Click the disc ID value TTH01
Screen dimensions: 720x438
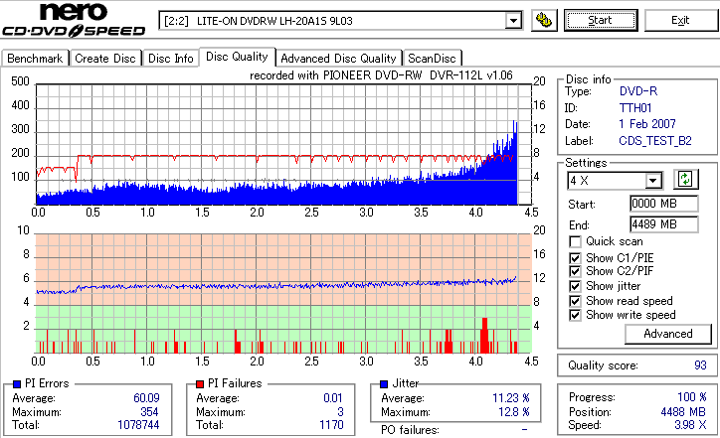(x=635, y=108)
